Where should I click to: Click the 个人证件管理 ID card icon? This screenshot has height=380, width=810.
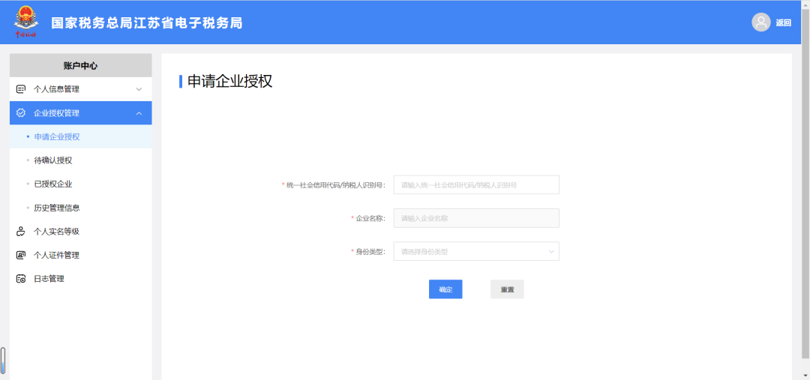[x=21, y=255]
